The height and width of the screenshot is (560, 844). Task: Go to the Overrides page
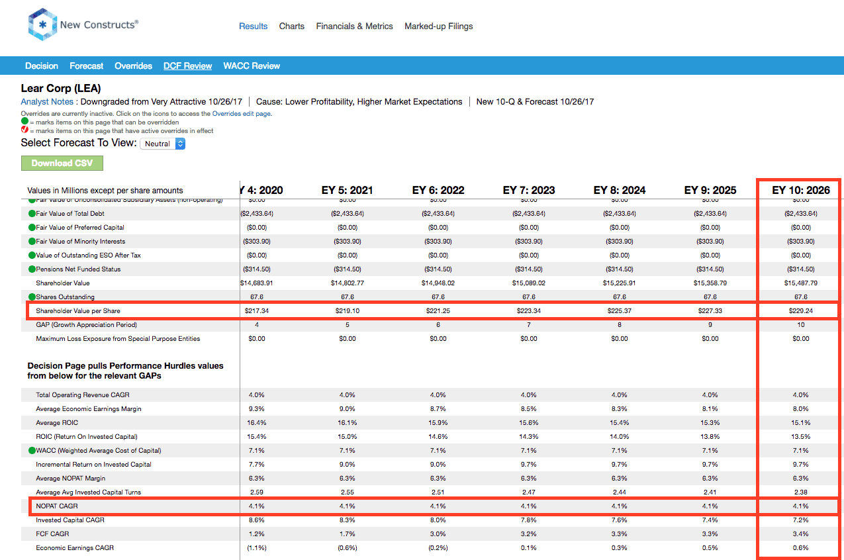click(134, 66)
